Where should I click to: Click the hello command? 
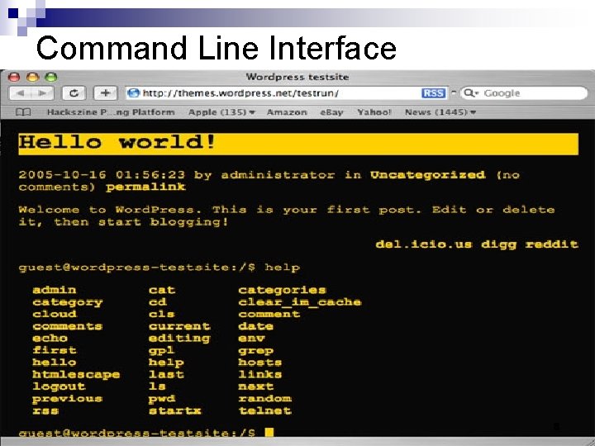pos(55,363)
